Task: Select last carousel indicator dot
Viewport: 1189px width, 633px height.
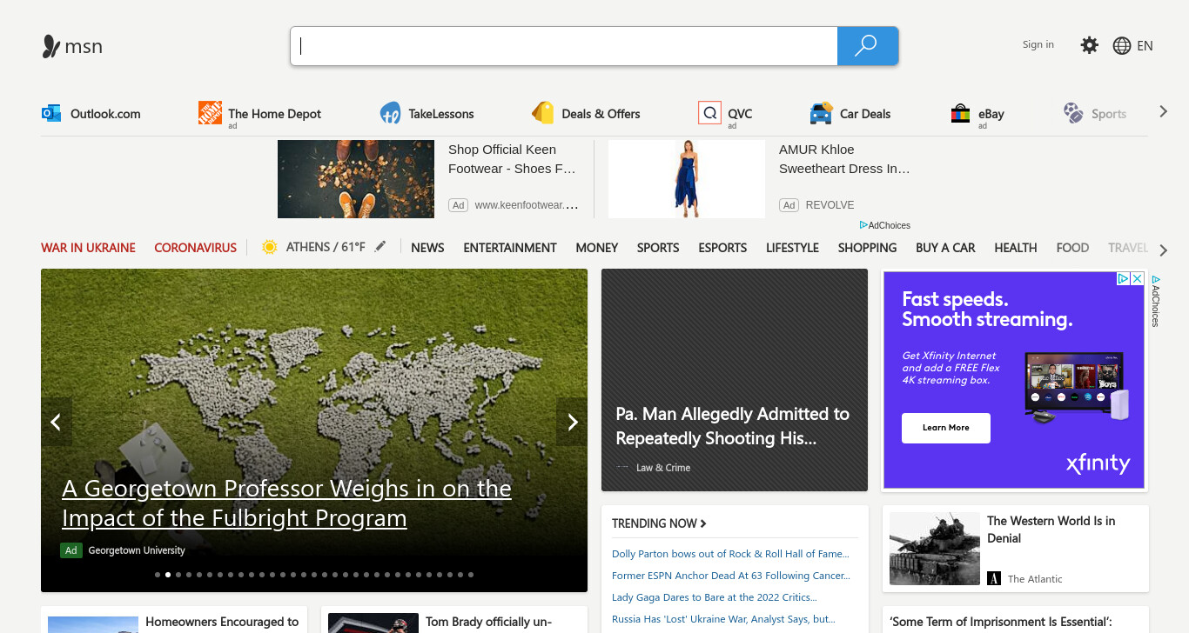Action: (471, 575)
